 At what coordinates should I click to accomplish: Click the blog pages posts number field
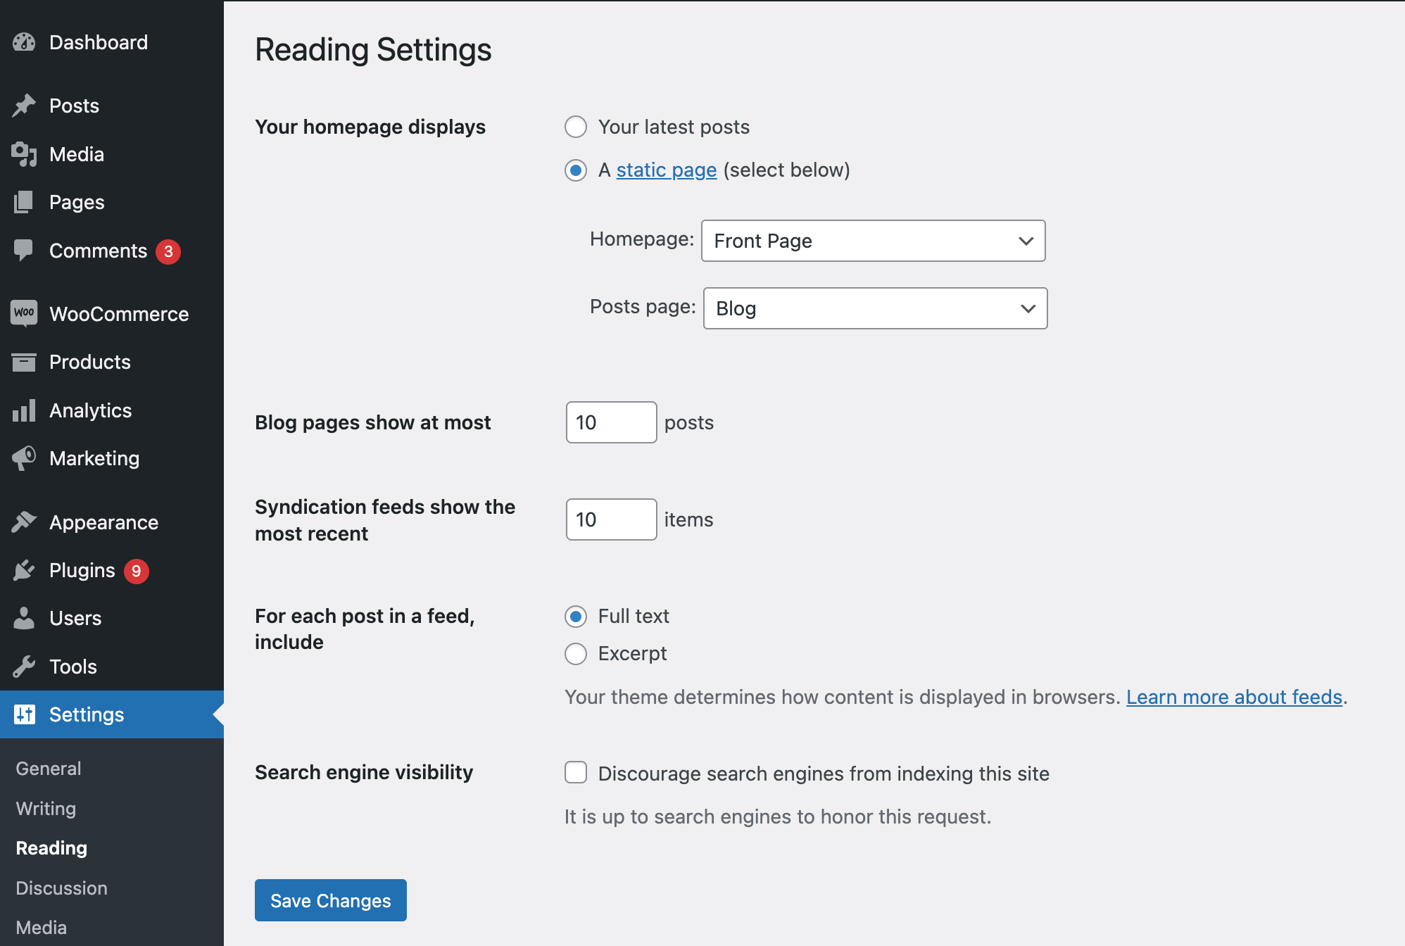(610, 422)
